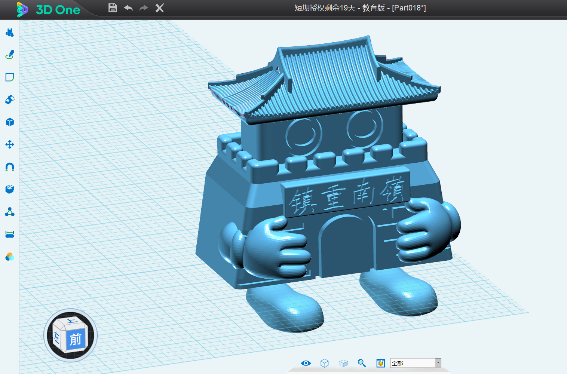Viewport: 567px width, 374px height.
Task: Toggle the show/hide eye icon
Action: pos(306,363)
